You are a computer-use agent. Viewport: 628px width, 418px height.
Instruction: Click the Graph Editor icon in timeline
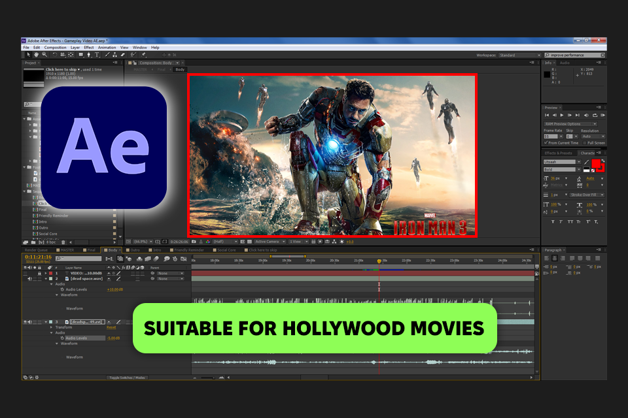[x=184, y=259]
